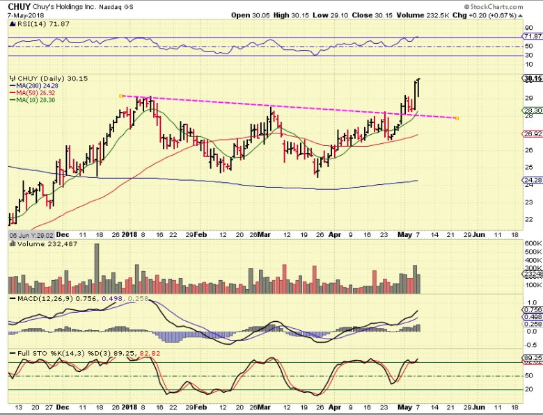Click the 30.15 last-price tag on right axis
The width and height of the screenshot is (543, 415).
[x=533, y=79]
